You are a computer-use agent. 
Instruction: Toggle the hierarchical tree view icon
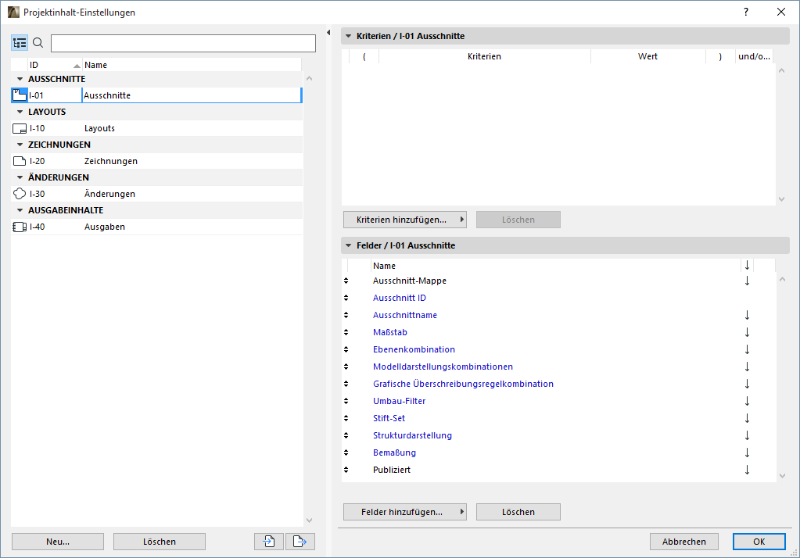[19, 42]
